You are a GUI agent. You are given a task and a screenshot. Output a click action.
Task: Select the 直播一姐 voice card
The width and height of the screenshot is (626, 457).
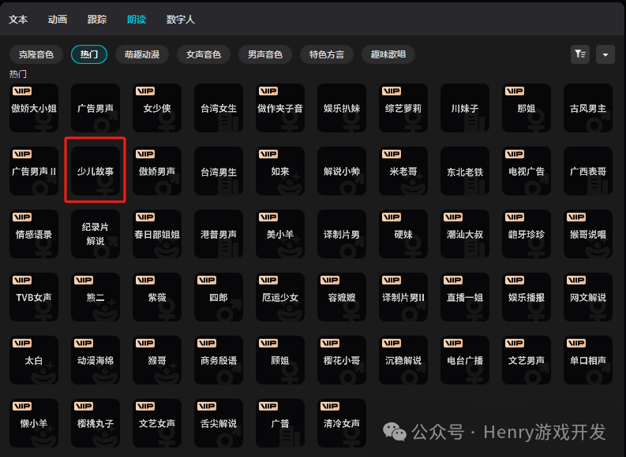pos(465,297)
